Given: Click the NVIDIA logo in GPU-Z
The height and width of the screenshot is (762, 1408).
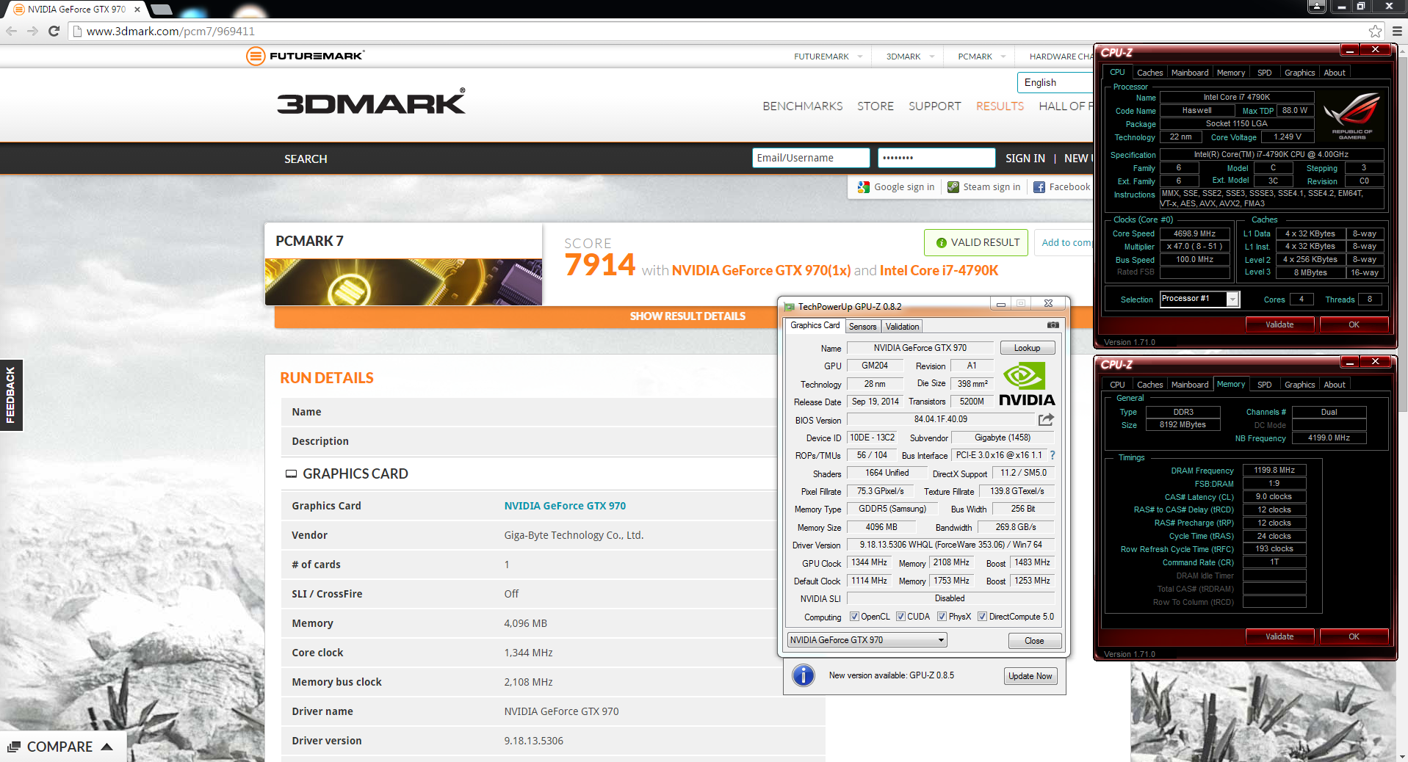Looking at the screenshot, I should (1026, 384).
